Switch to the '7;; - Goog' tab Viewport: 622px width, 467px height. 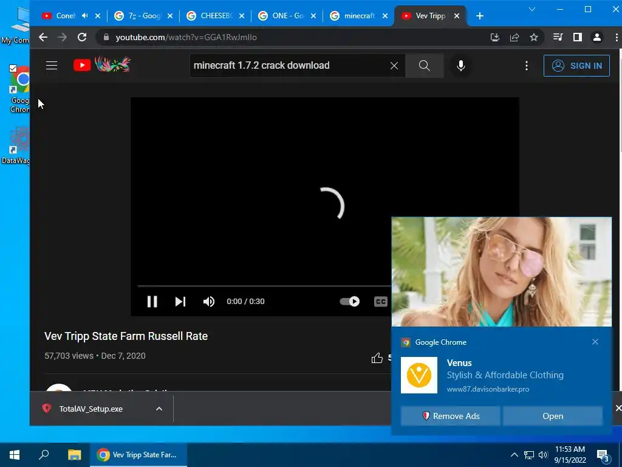143,16
